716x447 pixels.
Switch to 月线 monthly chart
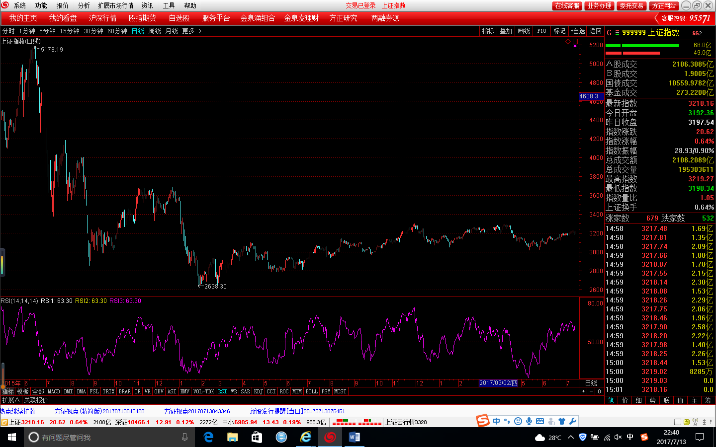tap(172, 31)
